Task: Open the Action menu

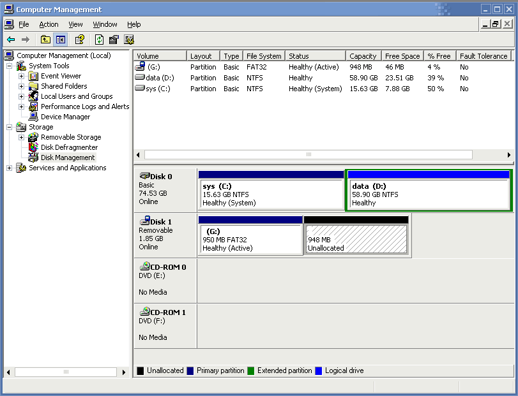Action: tap(49, 24)
